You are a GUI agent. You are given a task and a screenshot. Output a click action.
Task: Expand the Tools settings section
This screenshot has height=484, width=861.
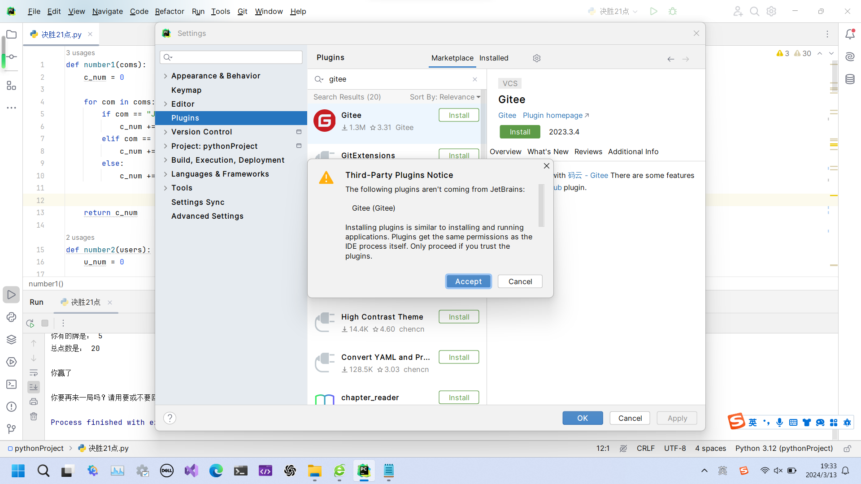(165, 188)
